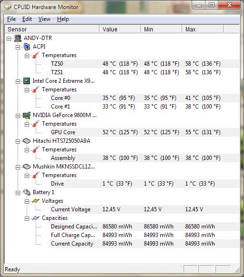Select the Current Voltage row

coord(145,209)
